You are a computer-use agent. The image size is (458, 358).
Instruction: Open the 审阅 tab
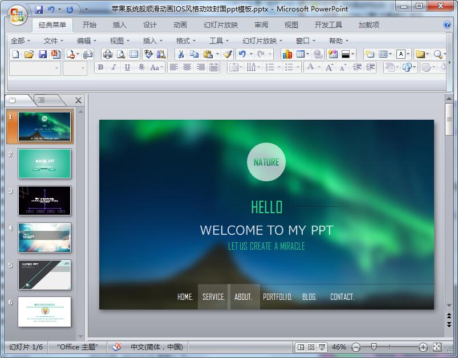click(261, 25)
